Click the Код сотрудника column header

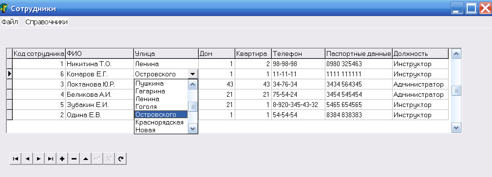point(39,53)
